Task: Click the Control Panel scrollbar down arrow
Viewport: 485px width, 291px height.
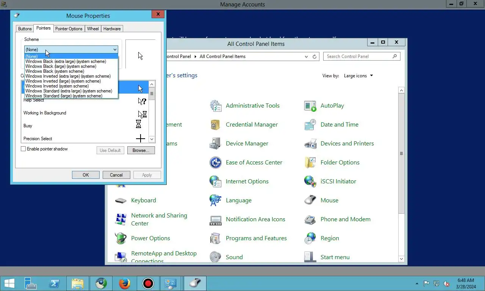Action: pos(402,259)
